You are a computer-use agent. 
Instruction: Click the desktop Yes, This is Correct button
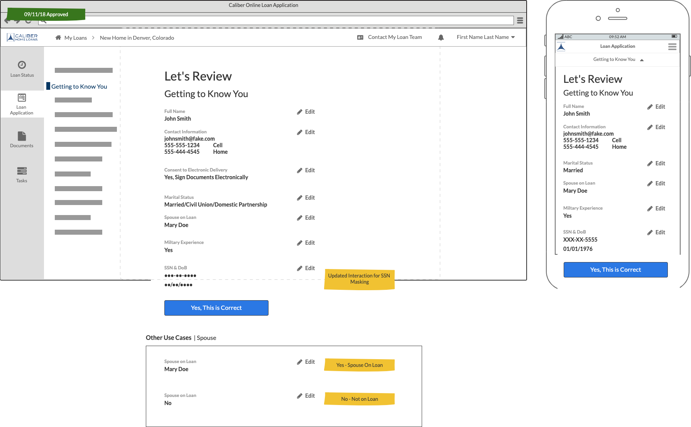click(216, 308)
